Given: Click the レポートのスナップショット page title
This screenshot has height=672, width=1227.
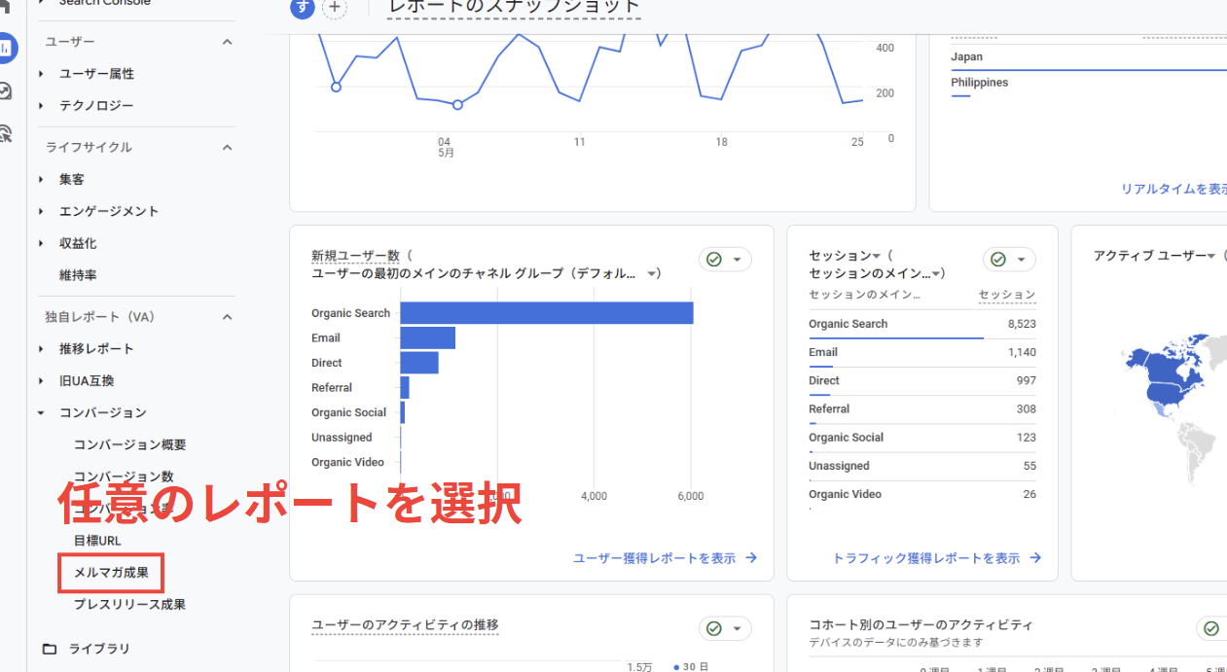Looking at the screenshot, I should pyautogui.click(x=514, y=8).
